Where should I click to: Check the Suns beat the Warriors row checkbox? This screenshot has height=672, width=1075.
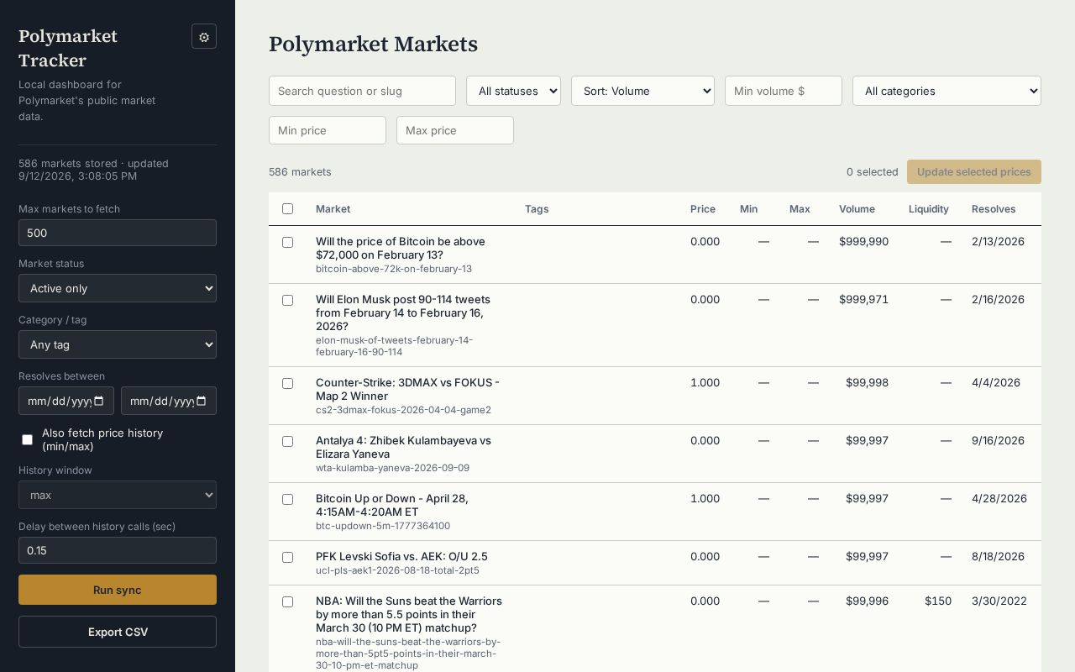tap(287, 601)
